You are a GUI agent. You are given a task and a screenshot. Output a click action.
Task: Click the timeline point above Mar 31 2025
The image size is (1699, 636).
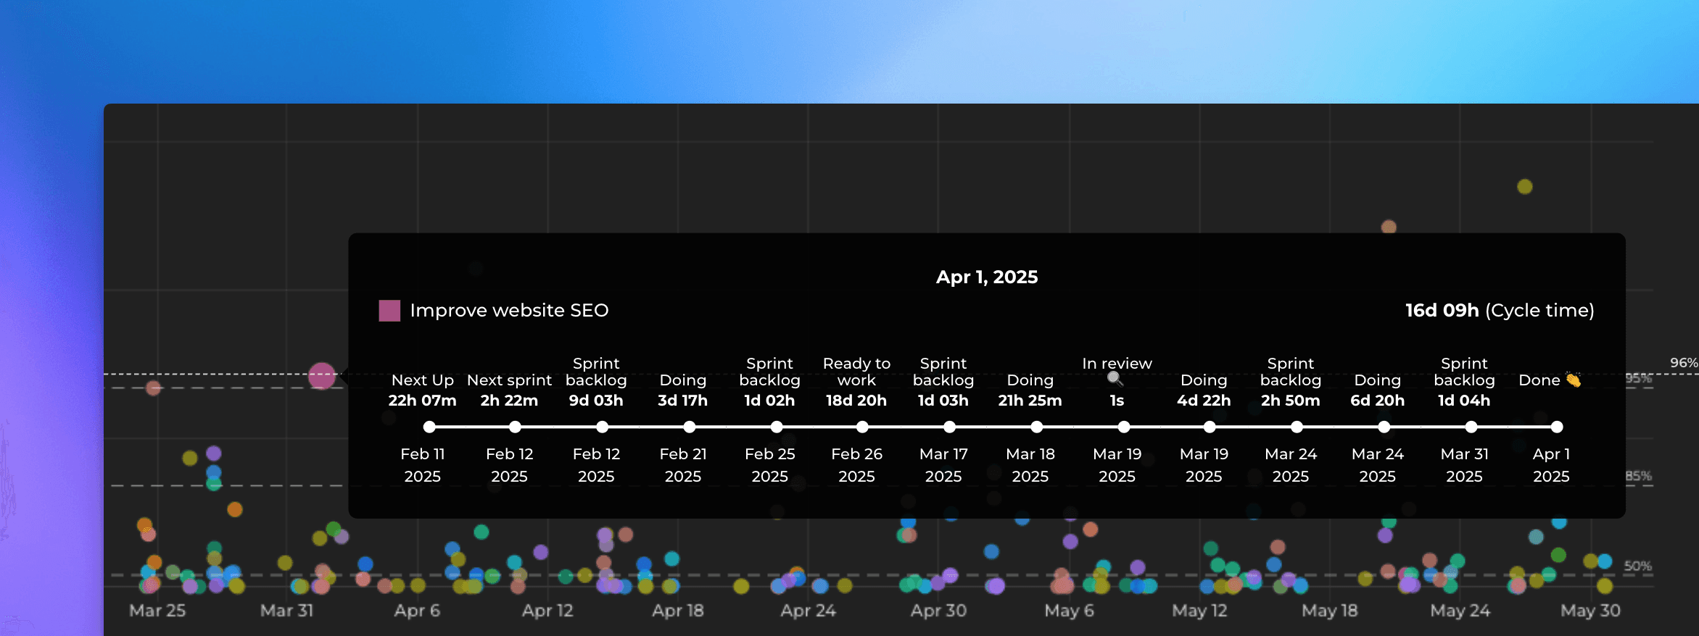coord(1471,427)
